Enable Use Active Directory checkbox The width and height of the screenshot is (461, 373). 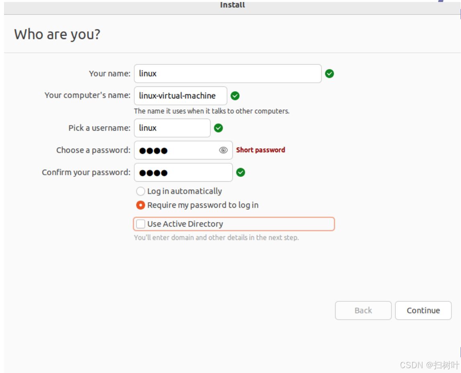coord(141,224)
